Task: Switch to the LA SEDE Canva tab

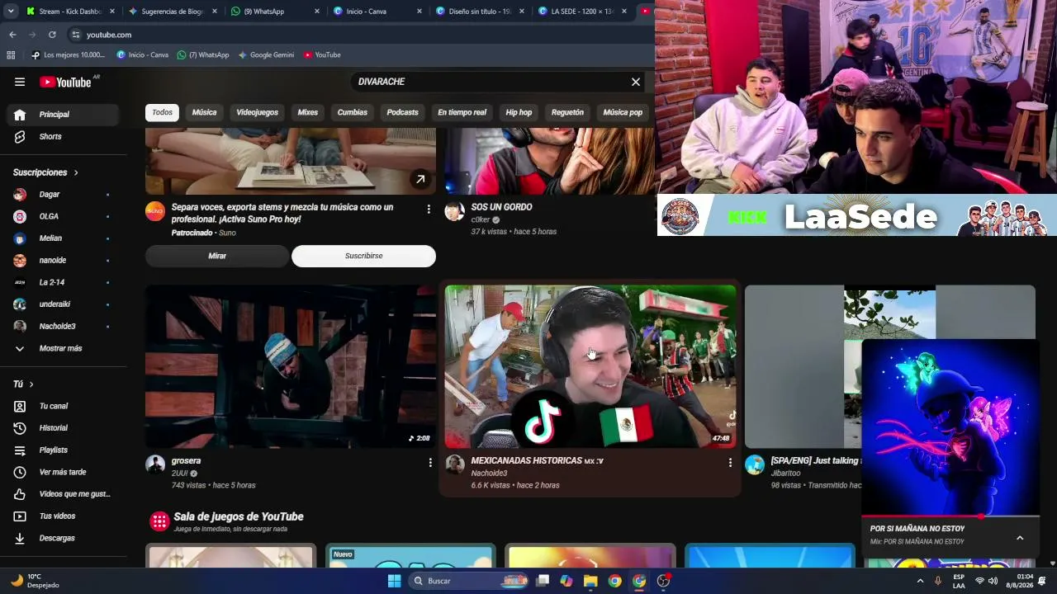Action: (582, 12)
